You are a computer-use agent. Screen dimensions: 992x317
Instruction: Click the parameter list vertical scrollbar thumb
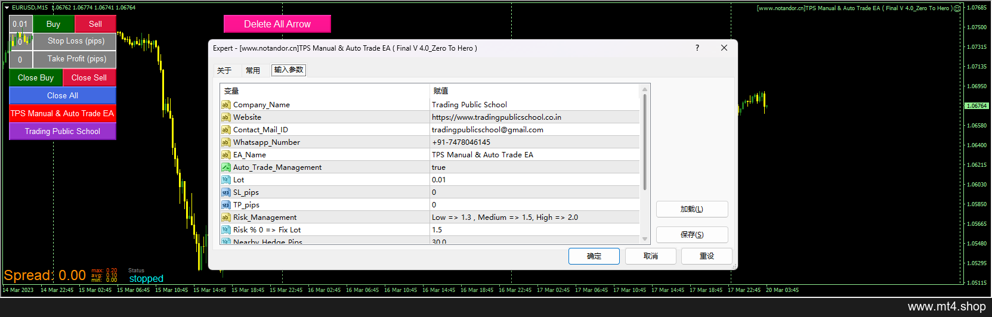(645, 142)
